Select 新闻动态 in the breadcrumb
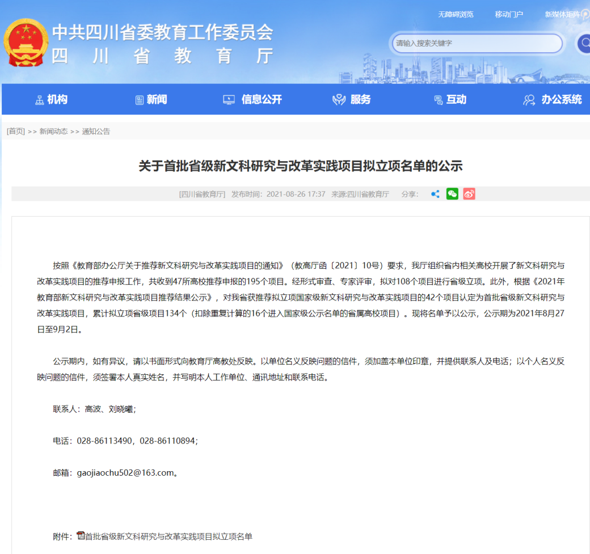Viewport: 590px width, 554px height. pos(53,131)
